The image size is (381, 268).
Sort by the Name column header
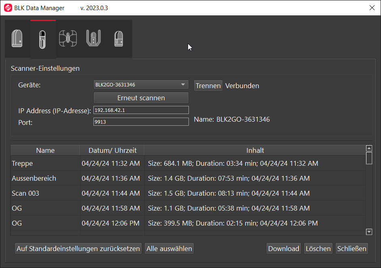pyautogui.click(x=45, y=150)
